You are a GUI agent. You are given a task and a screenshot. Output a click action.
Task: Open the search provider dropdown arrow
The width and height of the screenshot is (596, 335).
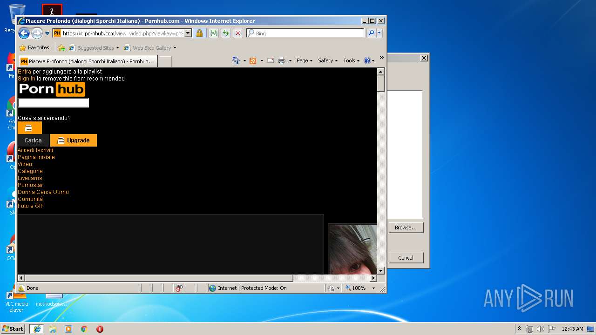[379, 33]
